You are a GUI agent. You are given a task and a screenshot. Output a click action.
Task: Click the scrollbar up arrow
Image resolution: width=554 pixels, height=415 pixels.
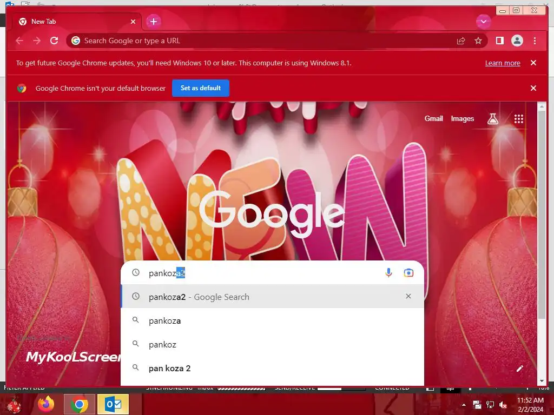[541, 106]
